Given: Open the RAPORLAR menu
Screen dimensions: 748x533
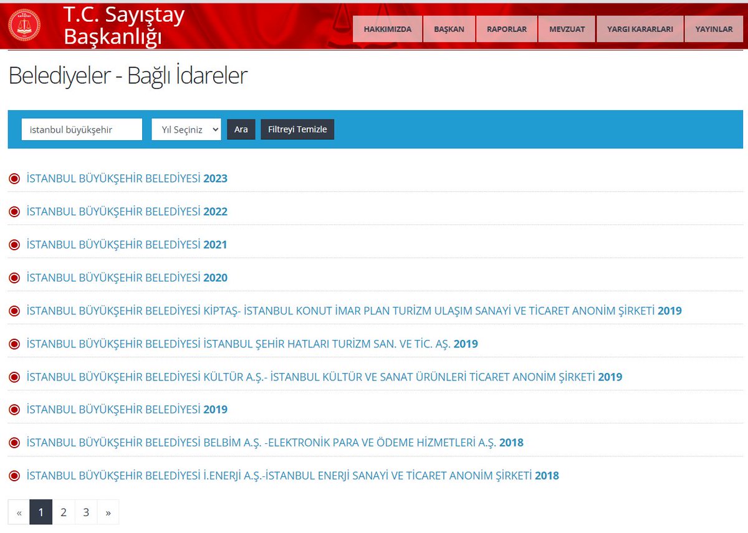Looking at the screenshot, I should point(507,29).
